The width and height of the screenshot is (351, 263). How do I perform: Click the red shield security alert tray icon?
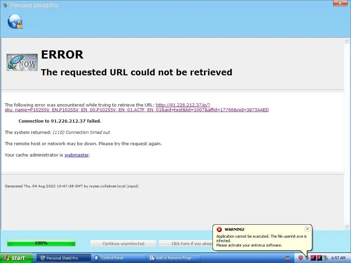pos(301,258)
